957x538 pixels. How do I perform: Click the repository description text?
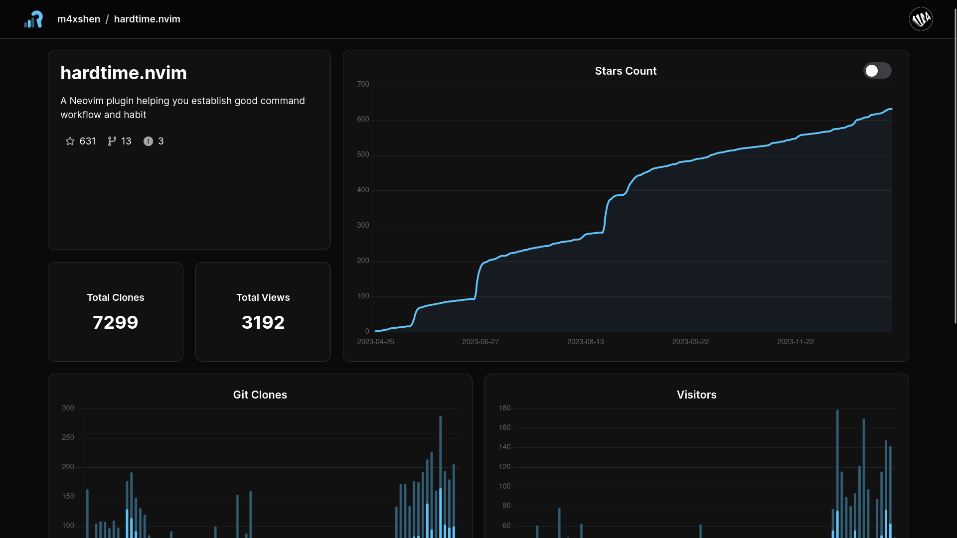(x=183, y=108)
